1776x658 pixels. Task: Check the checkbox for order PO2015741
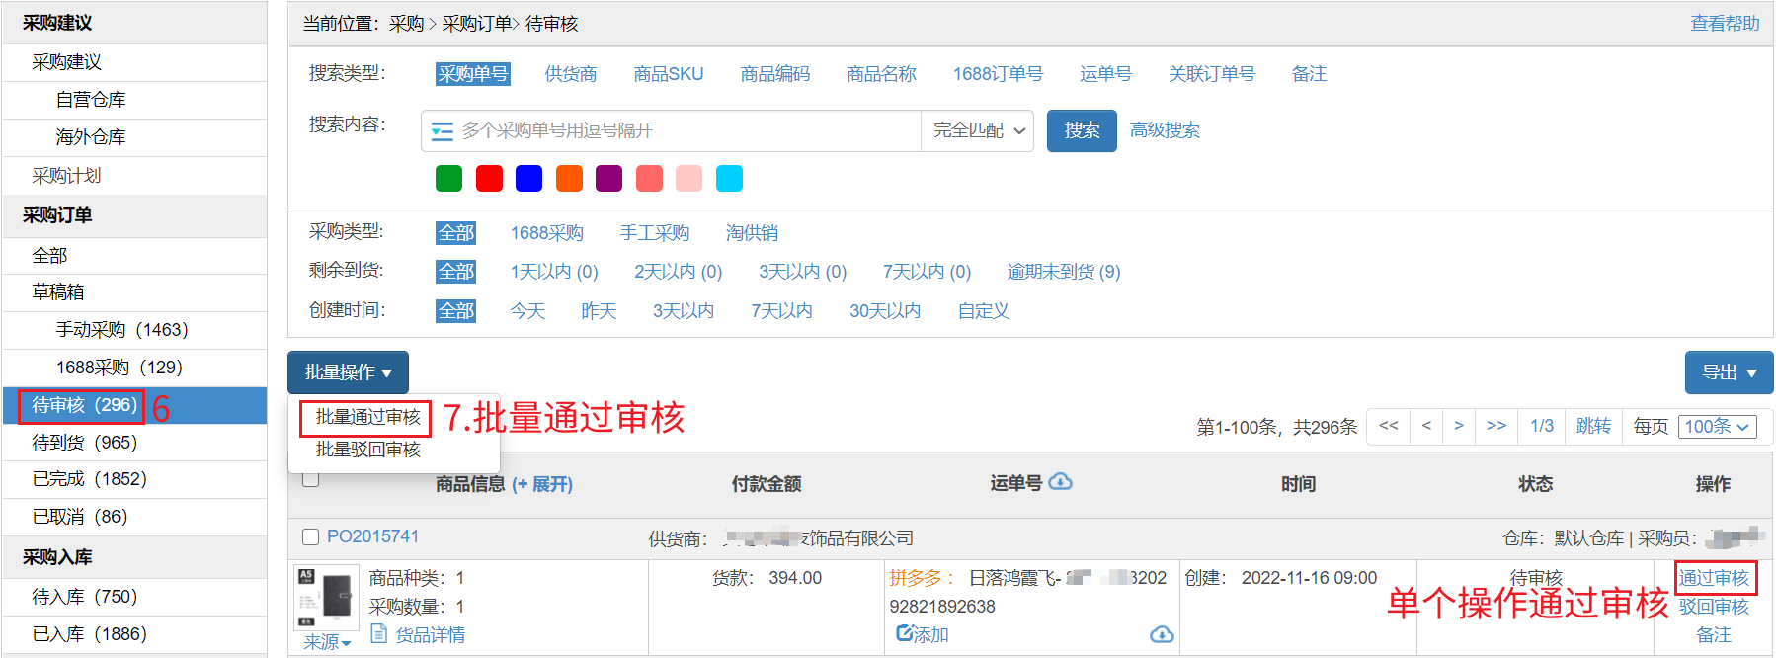(x=310, y=536)
